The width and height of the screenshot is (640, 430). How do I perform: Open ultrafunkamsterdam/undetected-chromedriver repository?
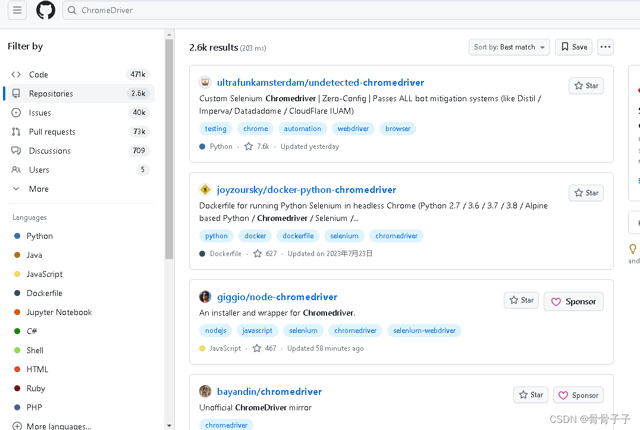tap(321, 83)
